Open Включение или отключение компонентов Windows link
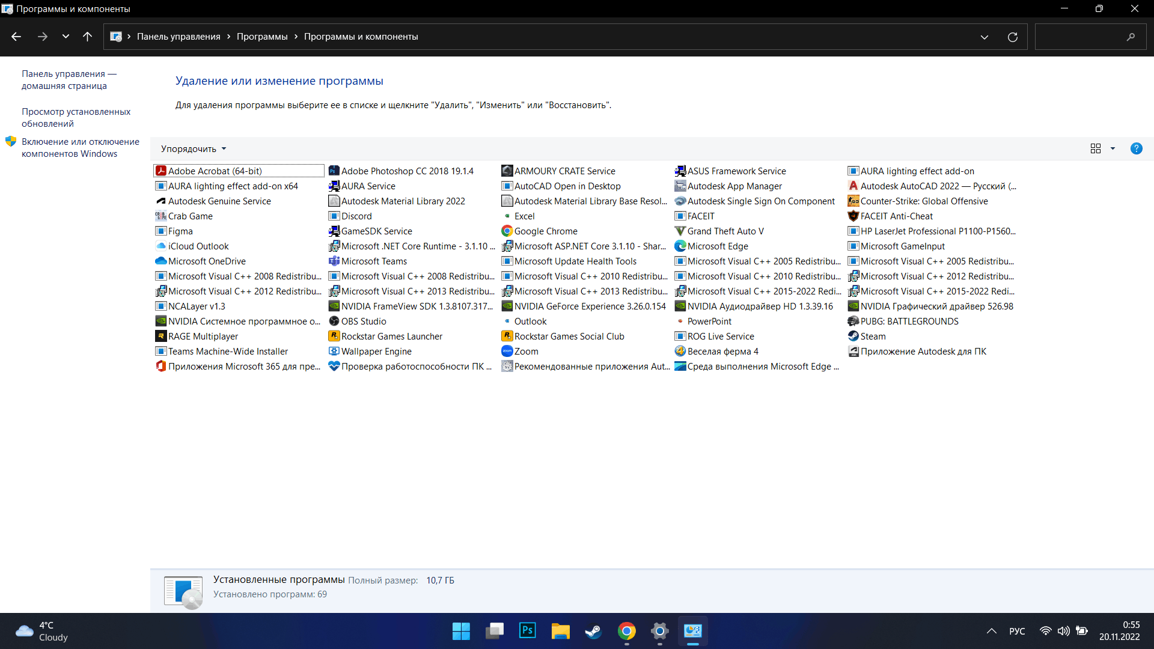 [x=81, y=148]
